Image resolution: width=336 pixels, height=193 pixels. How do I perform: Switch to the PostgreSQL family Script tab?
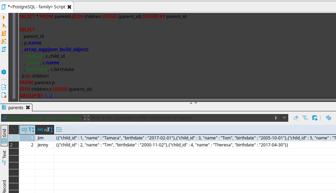tap(37, 7)
